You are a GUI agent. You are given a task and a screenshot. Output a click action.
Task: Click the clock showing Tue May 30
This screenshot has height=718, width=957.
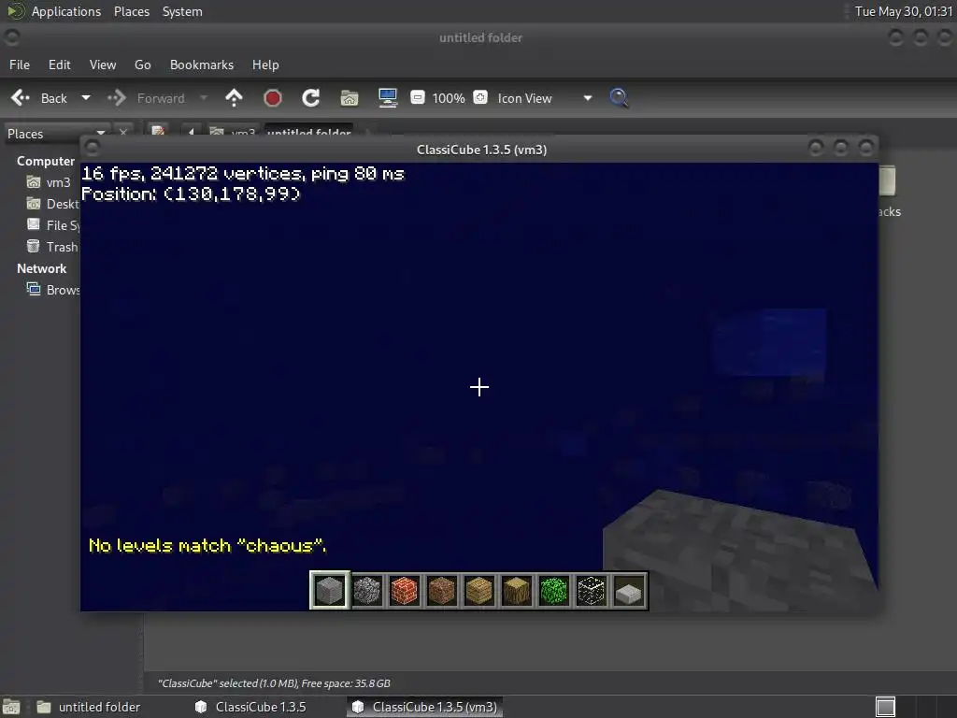(x=904, y=11)
